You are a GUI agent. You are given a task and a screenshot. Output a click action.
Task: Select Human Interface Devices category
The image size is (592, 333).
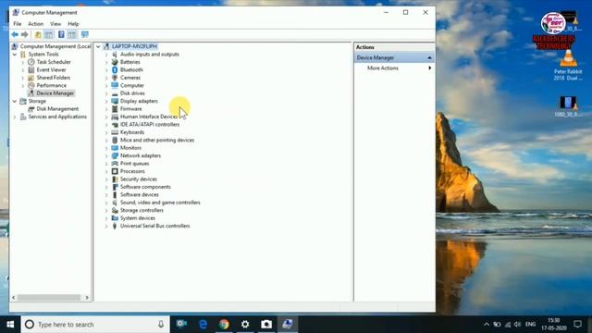click(149, 117)
